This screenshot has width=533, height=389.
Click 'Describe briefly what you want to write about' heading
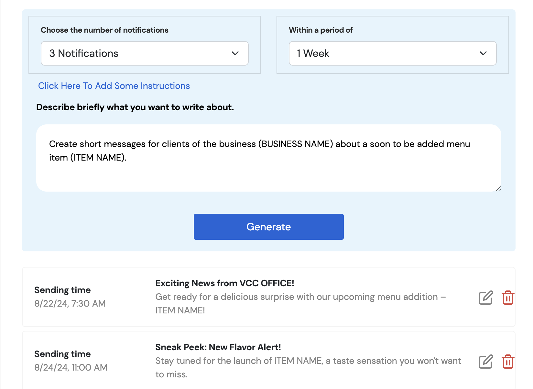pyautogui.click(x=135, y=107)
